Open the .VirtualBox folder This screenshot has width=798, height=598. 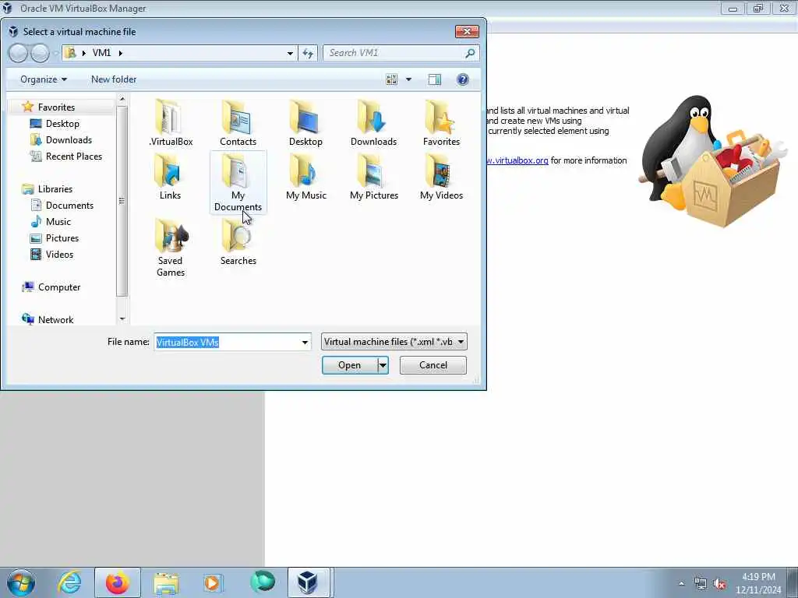tap(171, 122)
